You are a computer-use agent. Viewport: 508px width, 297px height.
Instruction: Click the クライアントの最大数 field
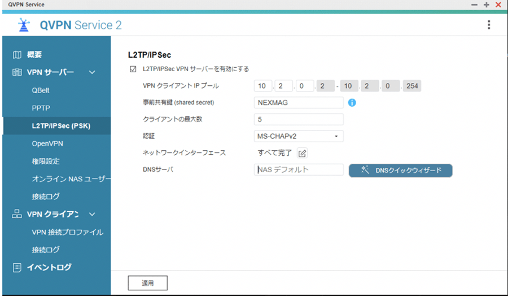click(x=299, y=119)
